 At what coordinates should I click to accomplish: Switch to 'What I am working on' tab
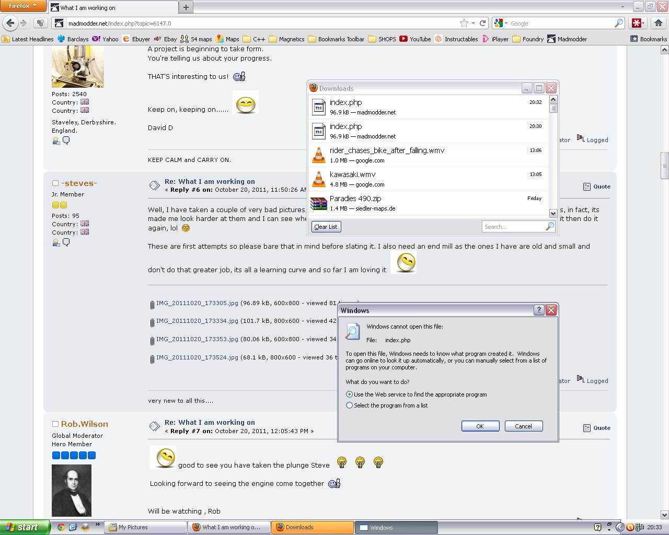tap(112, 7)
